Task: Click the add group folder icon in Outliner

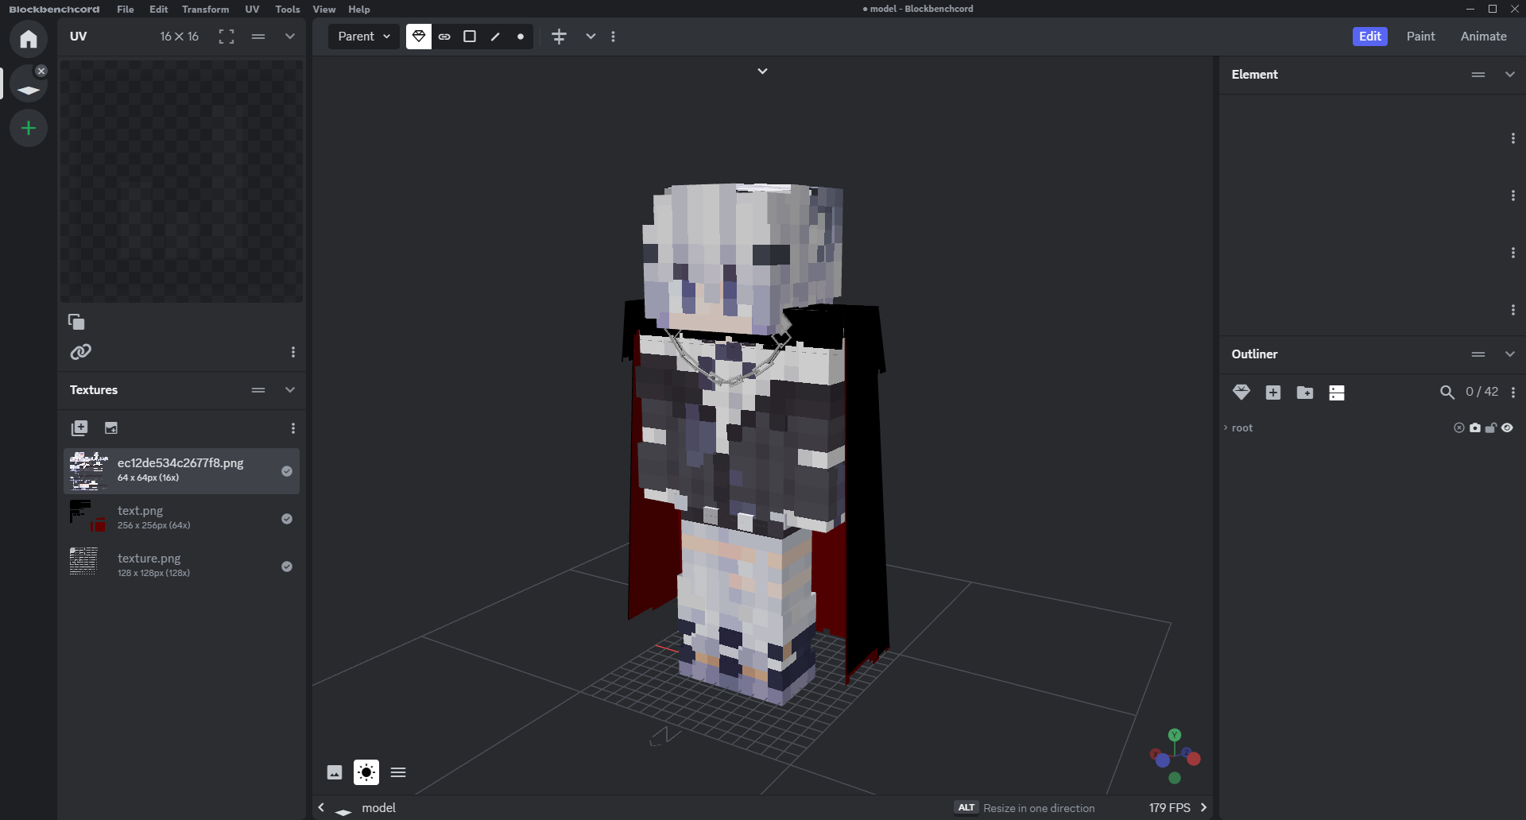Action: 1305,393
